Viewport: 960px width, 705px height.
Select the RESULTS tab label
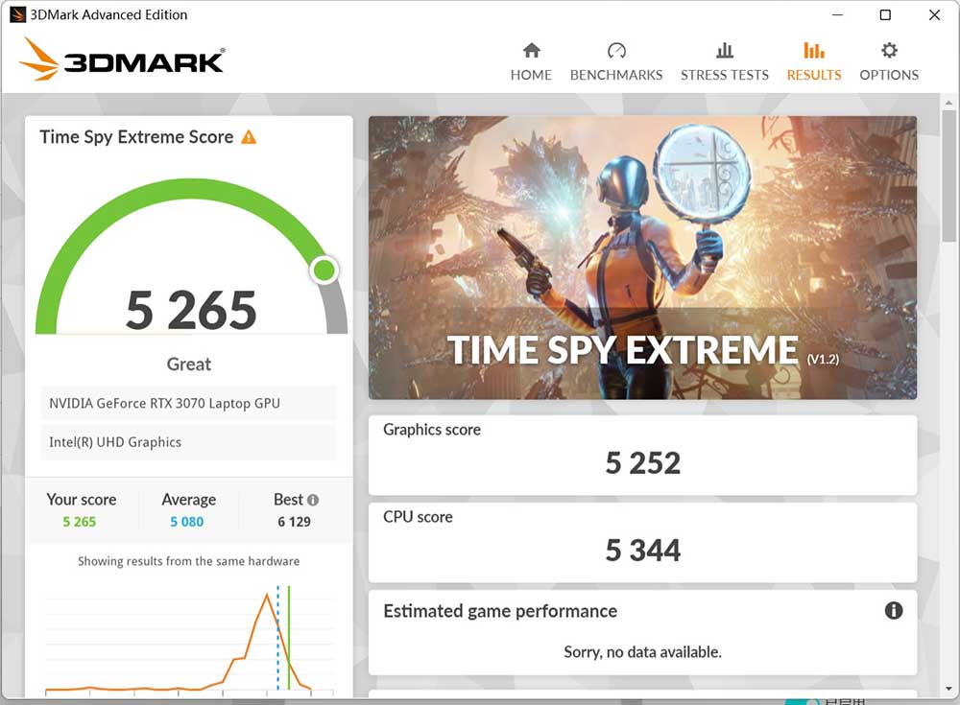tap(814, 75)
